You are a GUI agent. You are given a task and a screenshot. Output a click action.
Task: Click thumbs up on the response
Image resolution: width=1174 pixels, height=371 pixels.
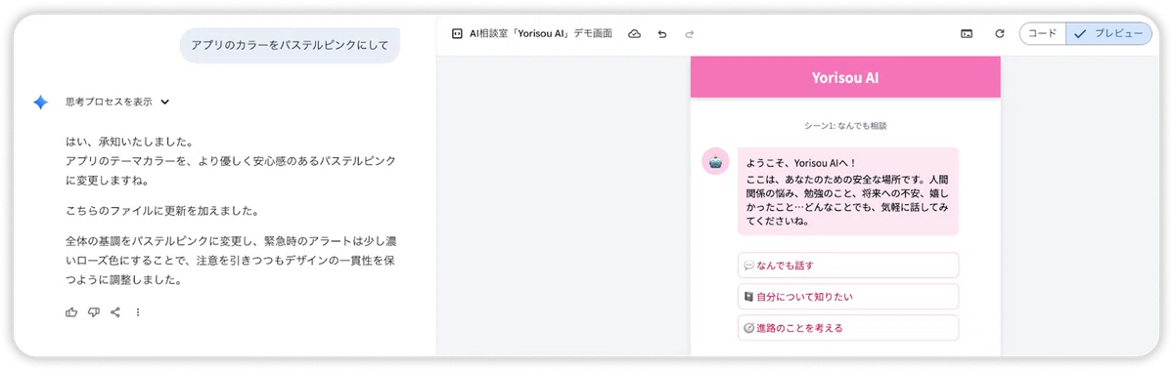71,312
